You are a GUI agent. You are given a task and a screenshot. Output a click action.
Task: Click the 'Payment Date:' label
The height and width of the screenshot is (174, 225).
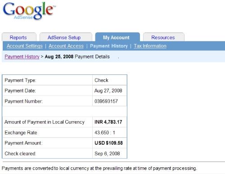click(x=20, y=91)
